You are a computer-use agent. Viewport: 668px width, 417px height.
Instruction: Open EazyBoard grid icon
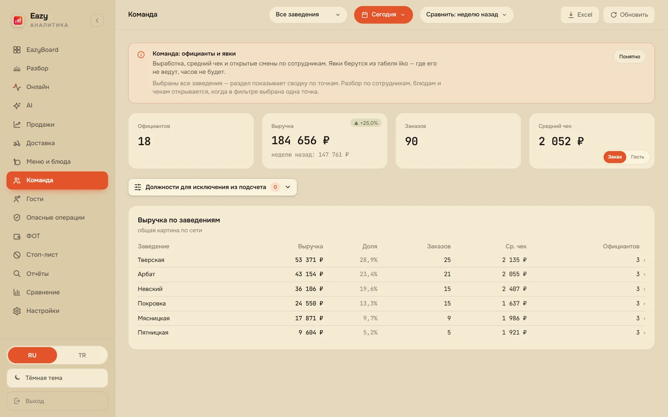[17, 50]
